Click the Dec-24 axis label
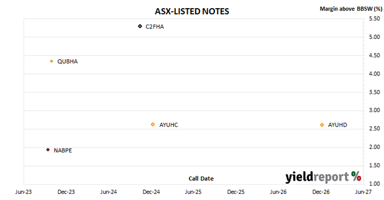Screen dimensions: 384x200 151,192
